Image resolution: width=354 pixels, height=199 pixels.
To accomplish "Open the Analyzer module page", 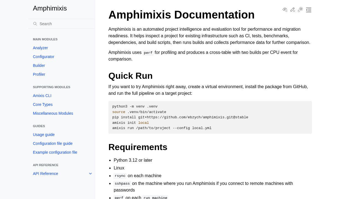I will click(40, 48).
